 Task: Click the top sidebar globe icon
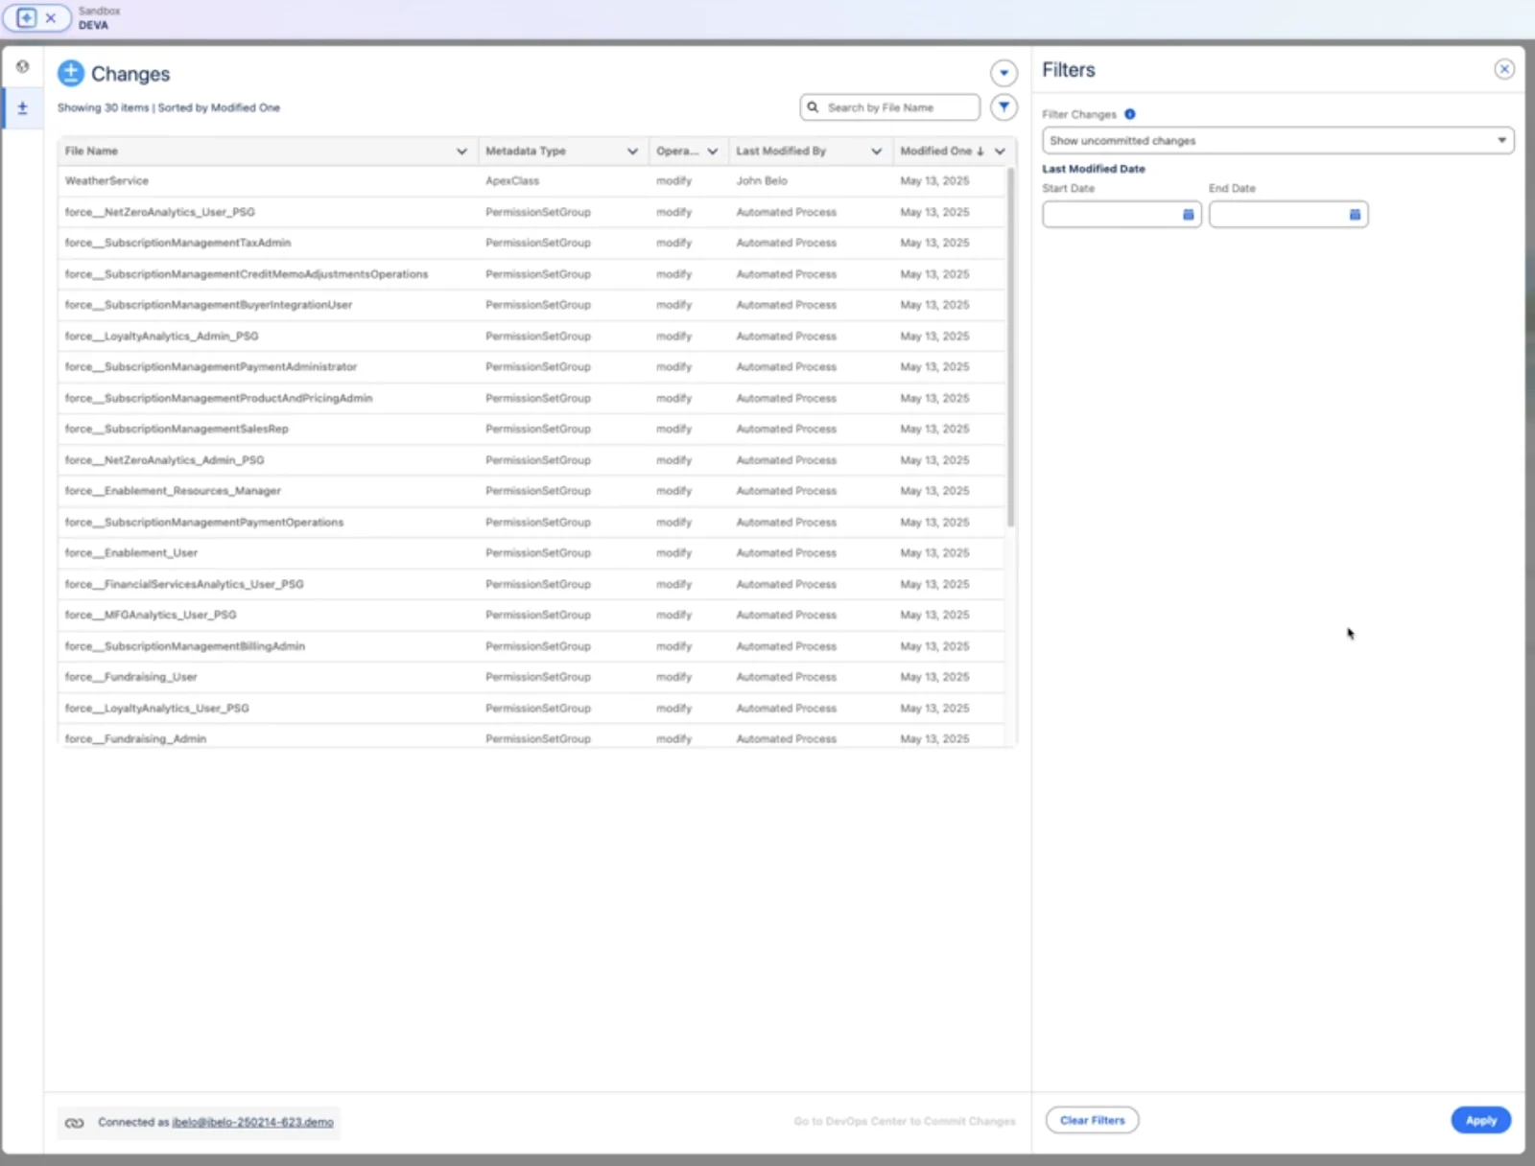point(23,67)
